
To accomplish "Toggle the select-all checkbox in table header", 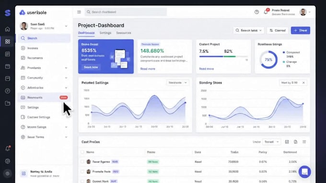I will 82,152.
